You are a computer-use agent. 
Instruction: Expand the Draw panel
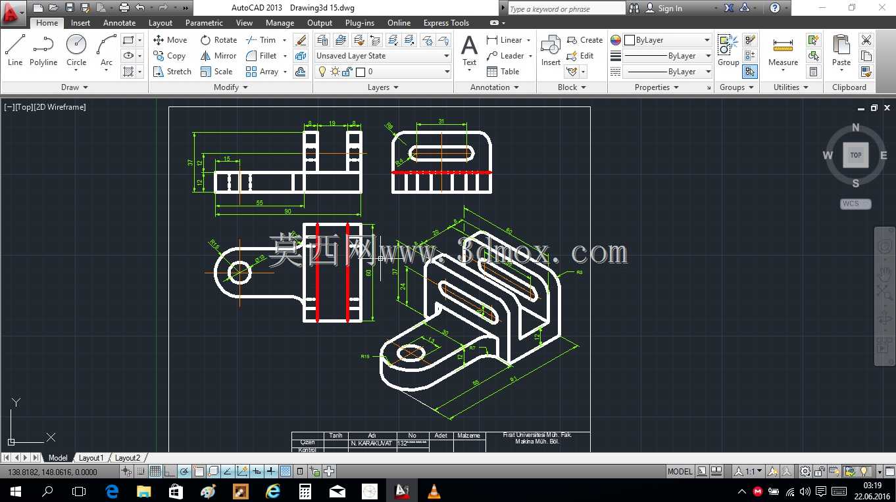74,87
